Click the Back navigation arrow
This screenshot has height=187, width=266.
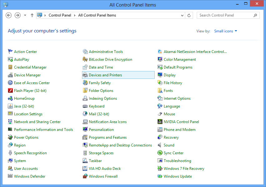pyautogui.click(x=9, y=15)
